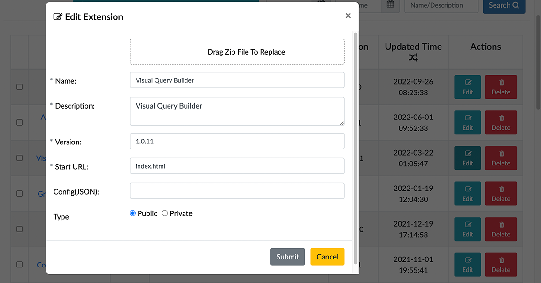The height and width of the screenshot is (283, 541).
Task: Click the Config(JSON) input field
Action: point(237,191)
